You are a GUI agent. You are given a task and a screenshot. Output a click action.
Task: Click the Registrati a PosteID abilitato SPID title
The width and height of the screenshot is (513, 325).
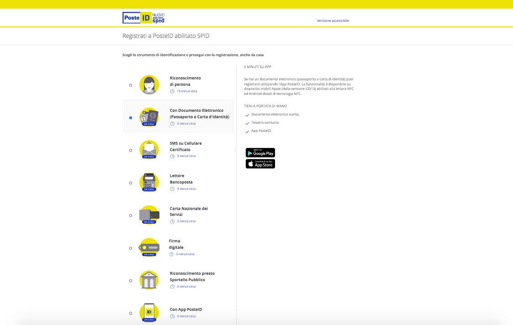[166, 36]
